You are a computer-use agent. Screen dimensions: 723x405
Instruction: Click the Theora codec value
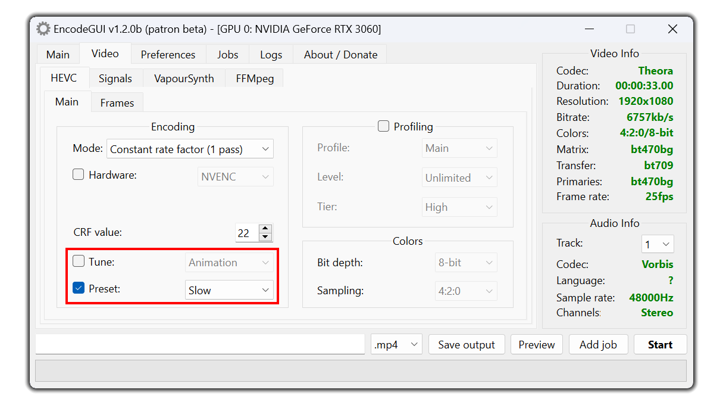coord(656,71)
